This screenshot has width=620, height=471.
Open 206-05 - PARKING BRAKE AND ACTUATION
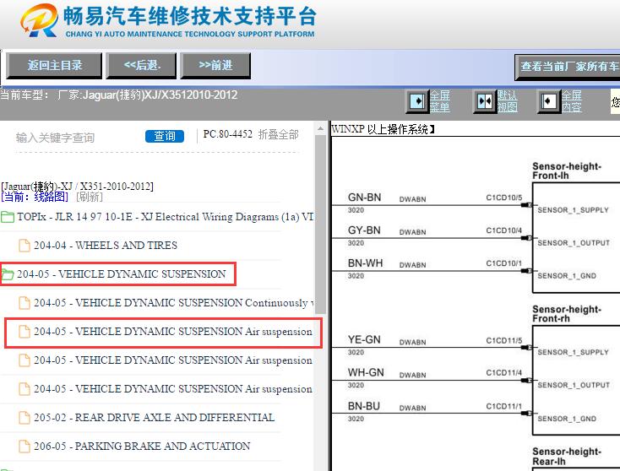[142, 447]
